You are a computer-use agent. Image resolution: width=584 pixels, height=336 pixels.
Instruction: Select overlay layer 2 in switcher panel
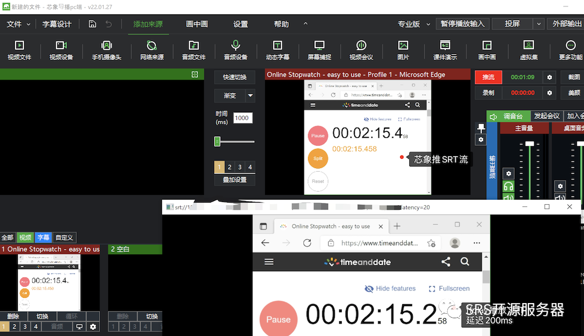coord(229,167)
